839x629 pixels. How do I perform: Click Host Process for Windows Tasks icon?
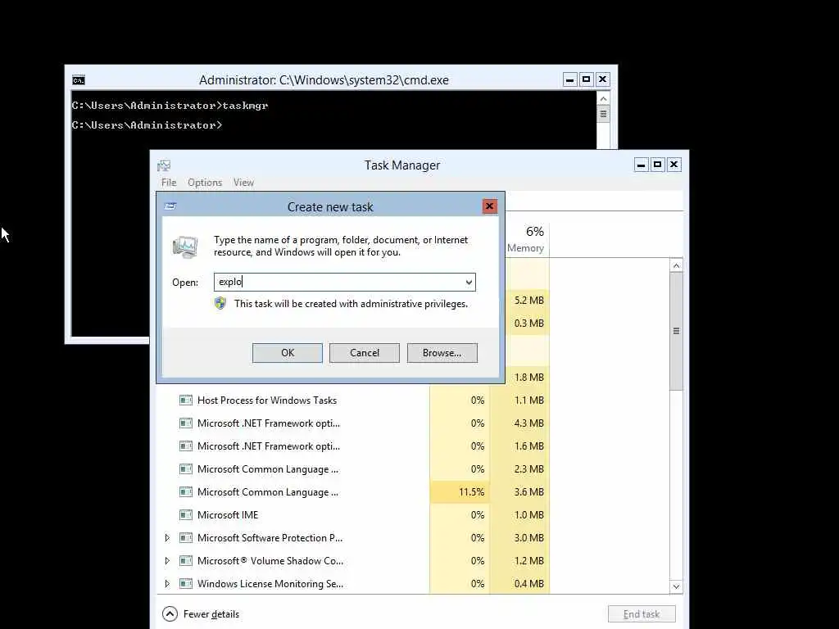186,400
